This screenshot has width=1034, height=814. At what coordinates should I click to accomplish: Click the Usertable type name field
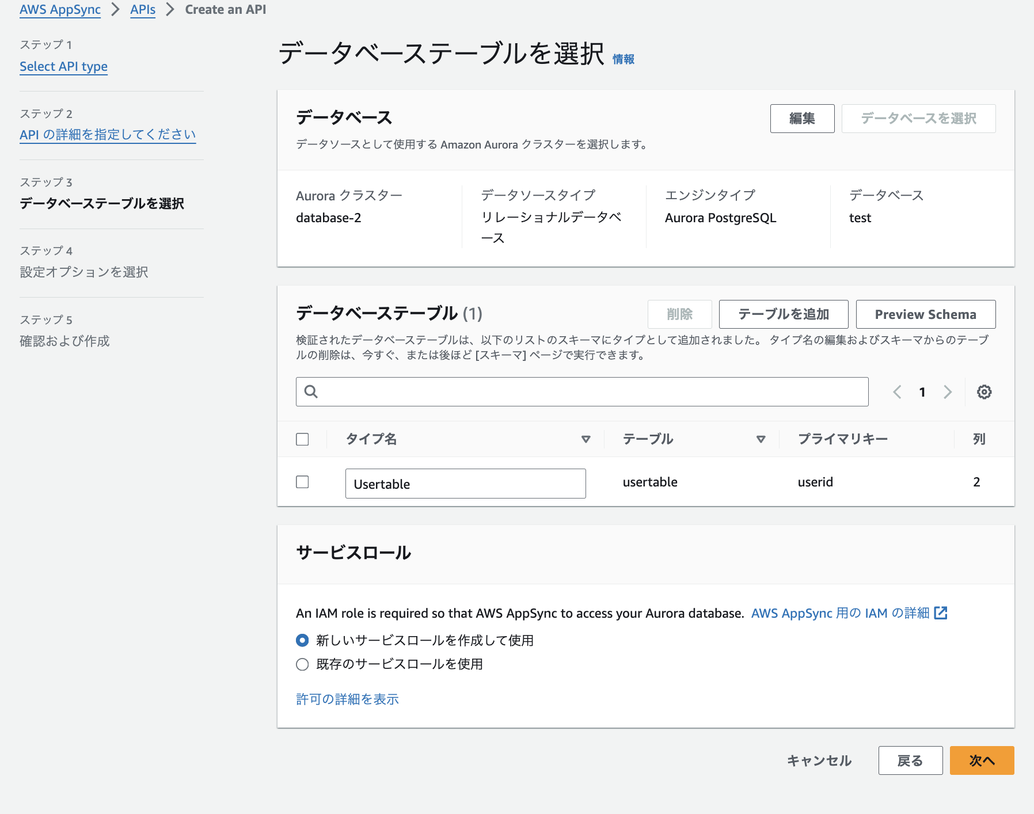click(465, 484)
